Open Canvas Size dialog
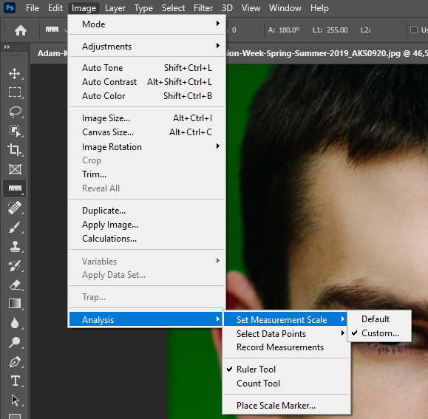 coord(147,132)
